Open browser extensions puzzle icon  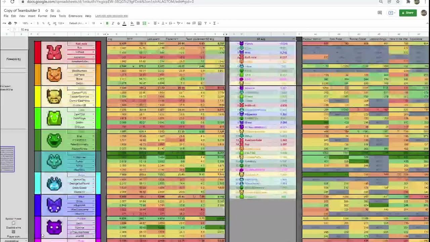tap(408, 2)
